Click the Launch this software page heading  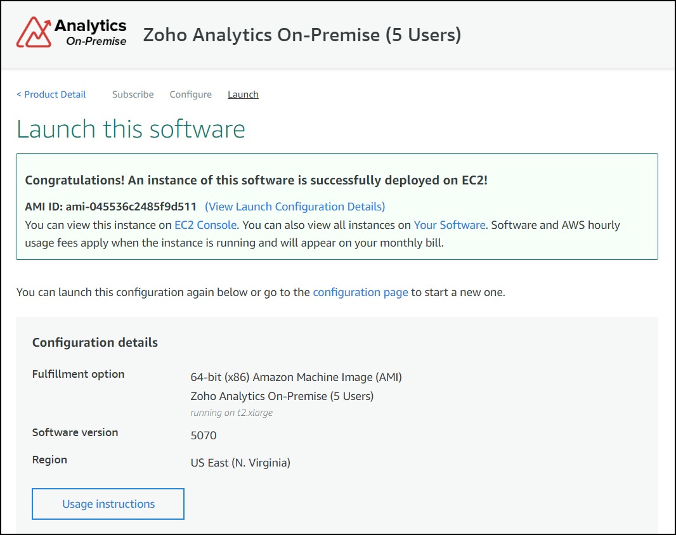[131, 129]
